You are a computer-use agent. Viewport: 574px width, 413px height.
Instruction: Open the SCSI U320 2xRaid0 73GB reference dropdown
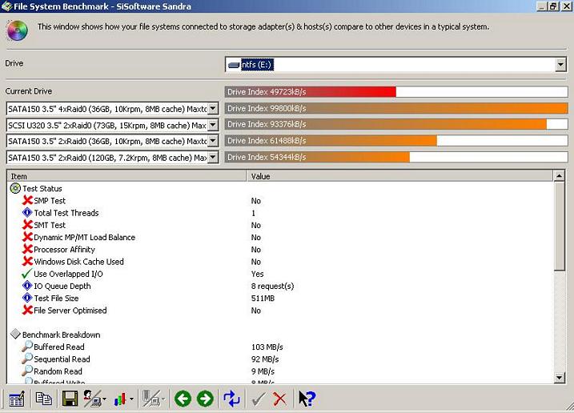[x=213, y=125]
